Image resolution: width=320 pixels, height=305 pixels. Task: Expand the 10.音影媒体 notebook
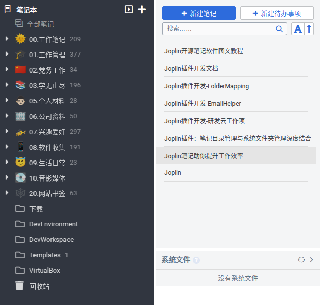[7, 177]
